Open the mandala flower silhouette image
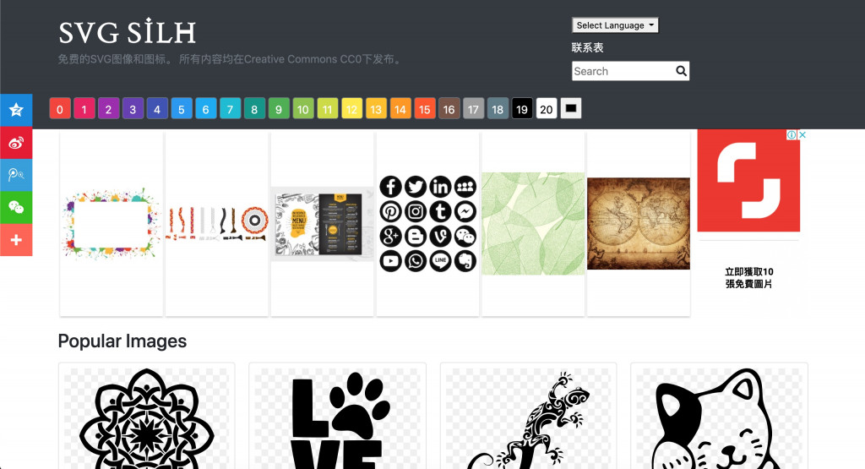865x469 pixels. 147,417
